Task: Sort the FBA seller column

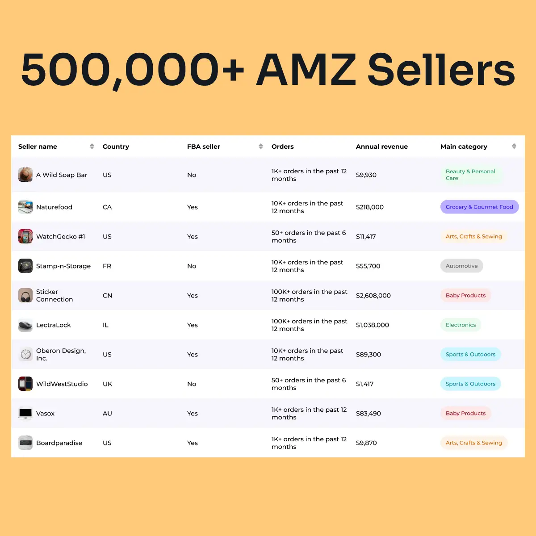Action: (x=260, y=146)
